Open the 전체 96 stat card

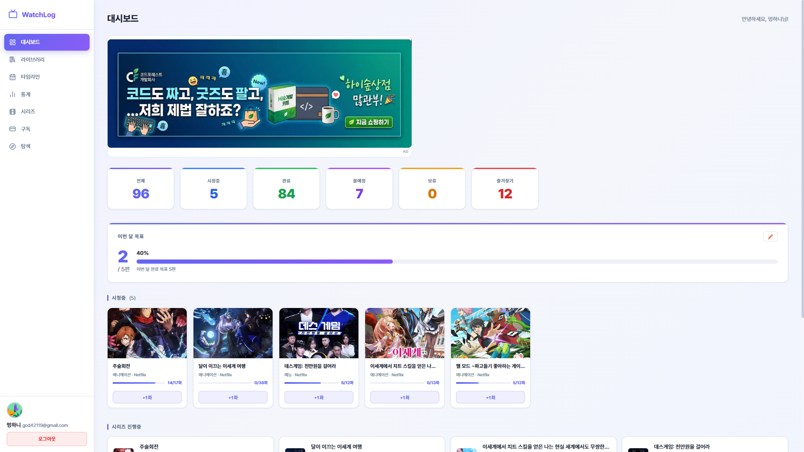click(141, 188)
